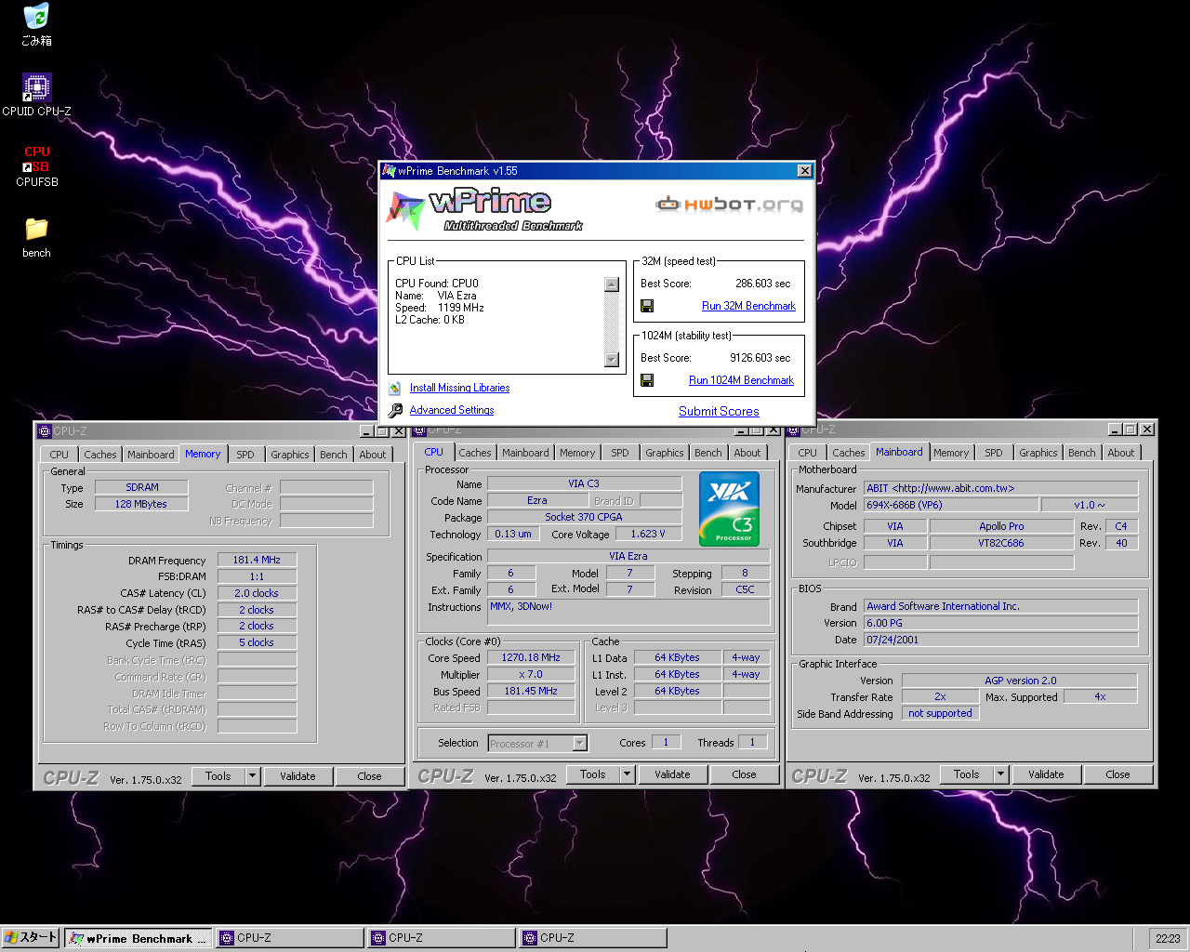Click the wPrime window title icon
The image size is (1190, 952).
[390, 171]
